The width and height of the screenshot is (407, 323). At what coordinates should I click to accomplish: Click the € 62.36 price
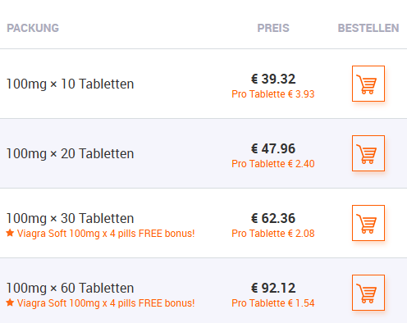click(273, 218)
